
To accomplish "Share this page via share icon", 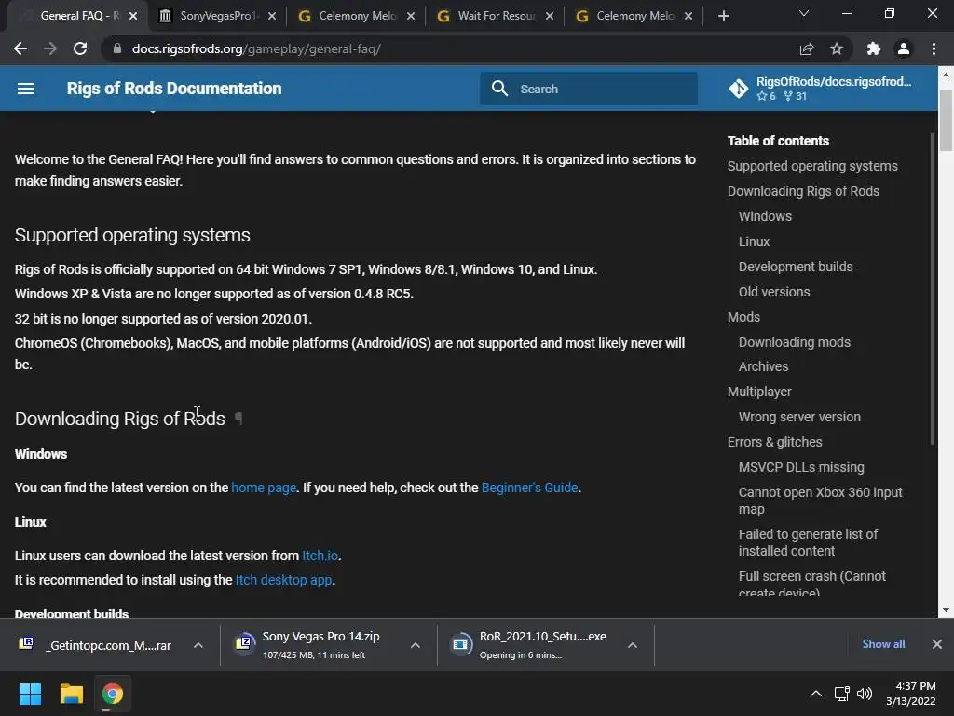I will tap(807, 48).
